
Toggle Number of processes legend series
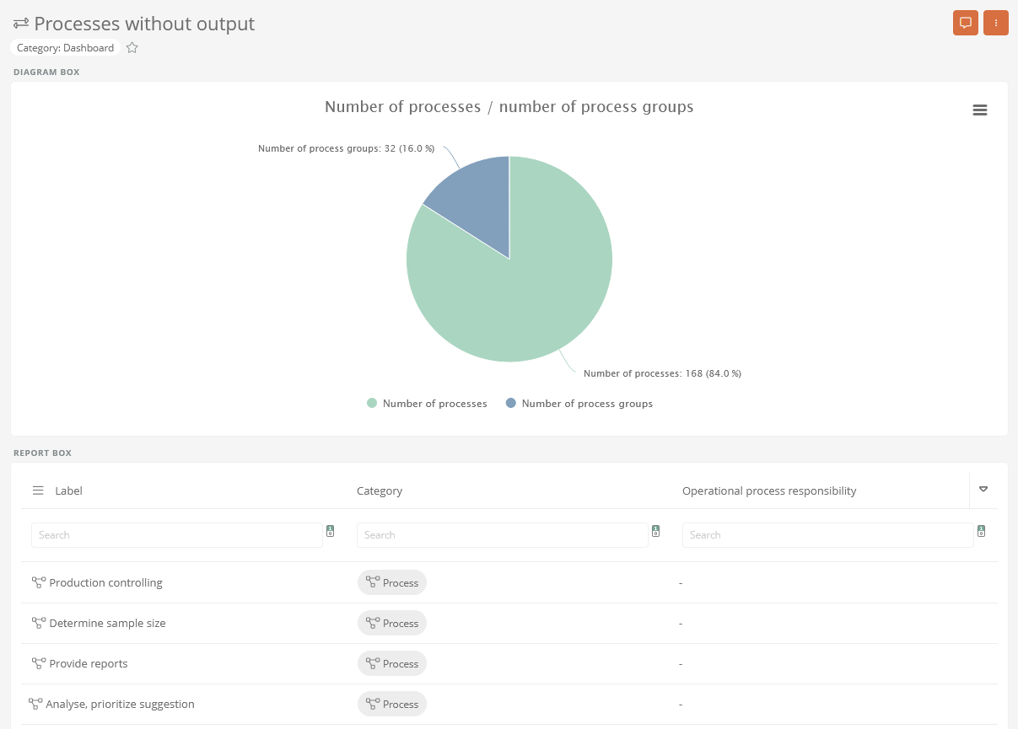tap(427, 404)
